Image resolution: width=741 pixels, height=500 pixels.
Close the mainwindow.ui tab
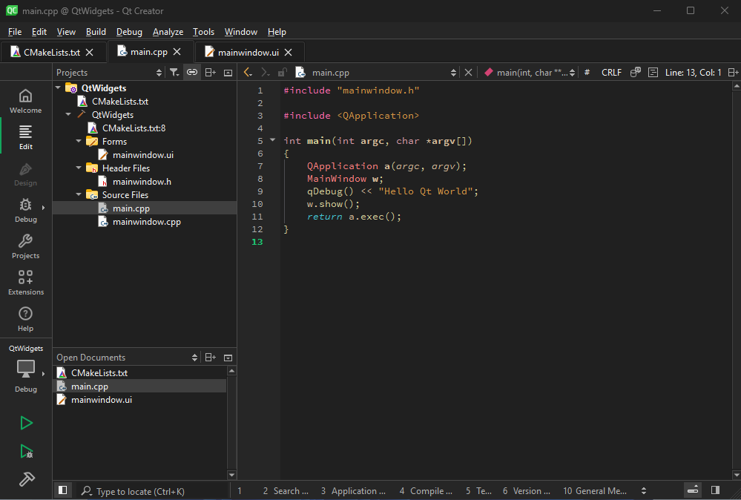point(289,53)
